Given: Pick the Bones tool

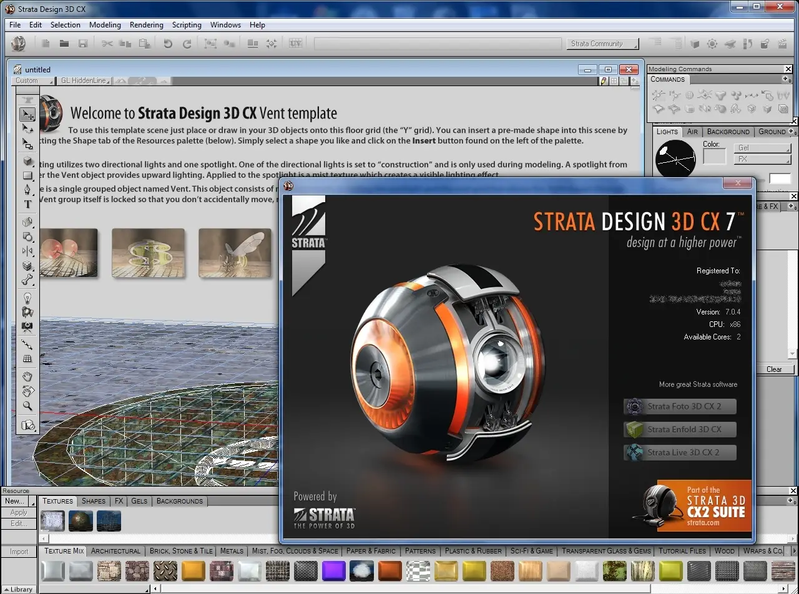Looking at the screenshot, I should [x=27, y=280].
